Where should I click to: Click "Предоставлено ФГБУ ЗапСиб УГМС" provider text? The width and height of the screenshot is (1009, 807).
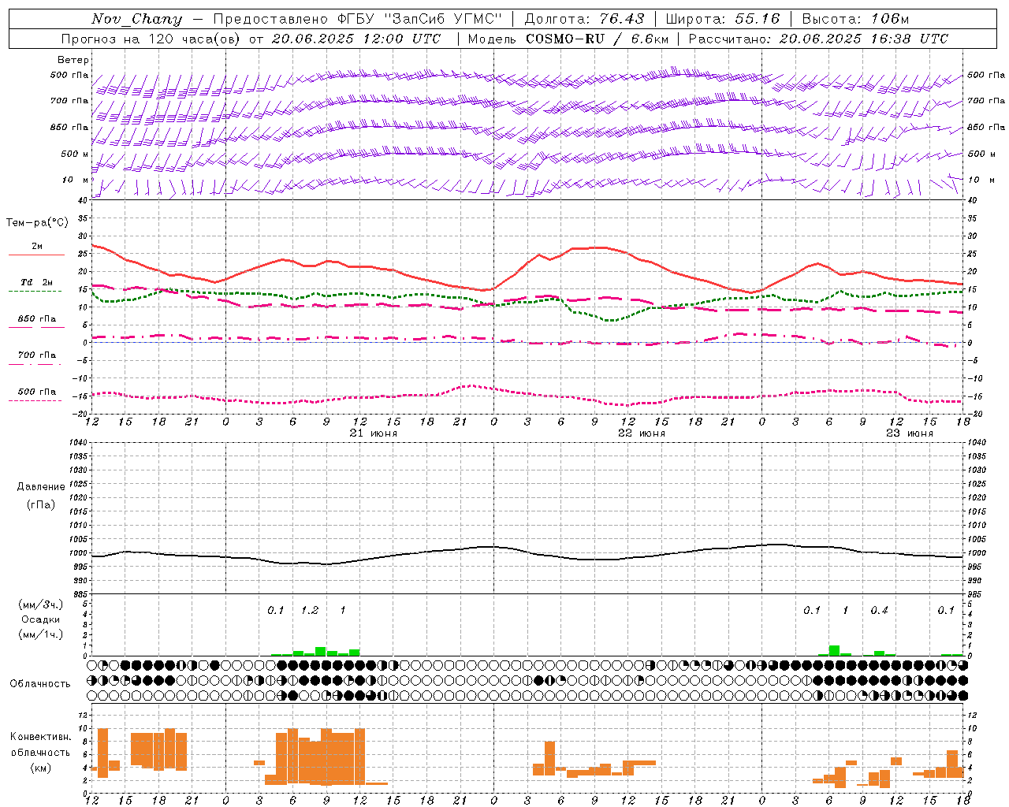coord(358,19)
